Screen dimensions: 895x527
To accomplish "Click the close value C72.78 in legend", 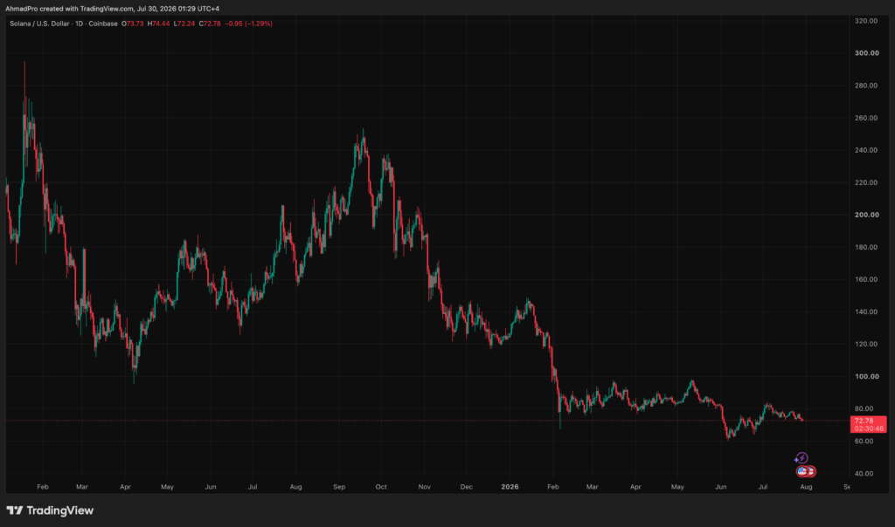I will [x=210, y=24].
